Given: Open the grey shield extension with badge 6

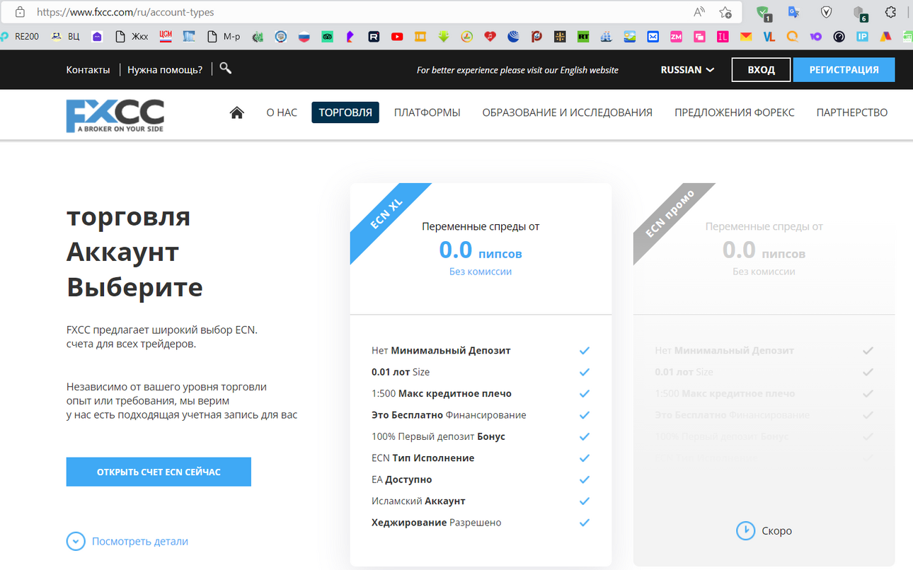Looking at the screenshot, I should click(x=859, y=13).
